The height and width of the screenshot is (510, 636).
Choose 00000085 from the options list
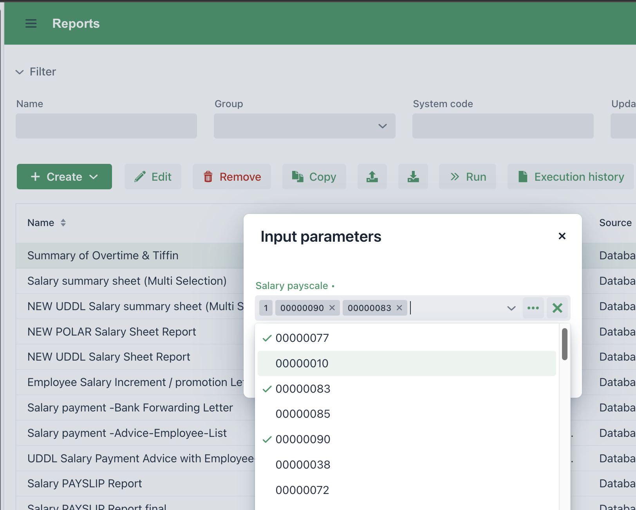click(x=302, y=414)
